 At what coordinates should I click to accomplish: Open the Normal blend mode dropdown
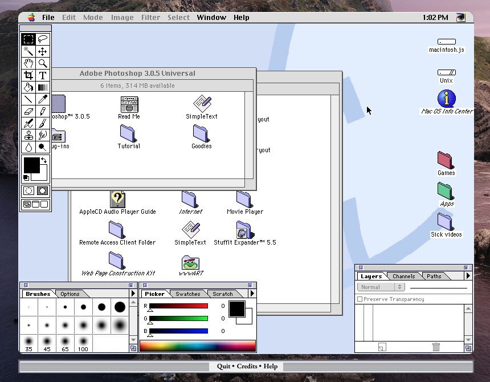(x=381, y=287)
